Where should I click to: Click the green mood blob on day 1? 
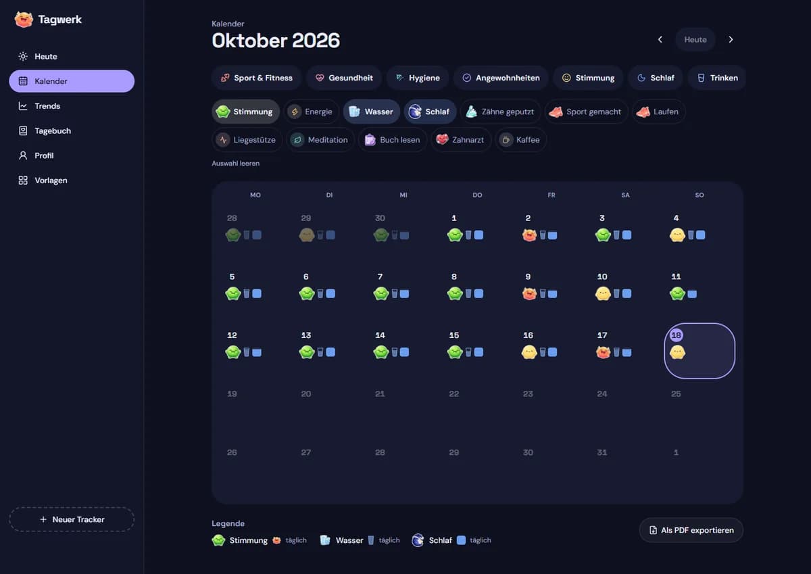pos(455,235)
